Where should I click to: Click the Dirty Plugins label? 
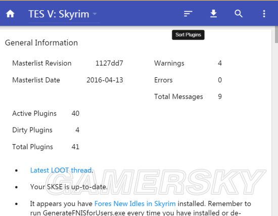click(x=32, y=130)
